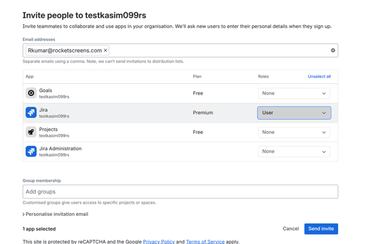The height and width of the screenshot is (244, 365).
Task: Open the Projects role dropdown
Action: (x=294, y=132)
